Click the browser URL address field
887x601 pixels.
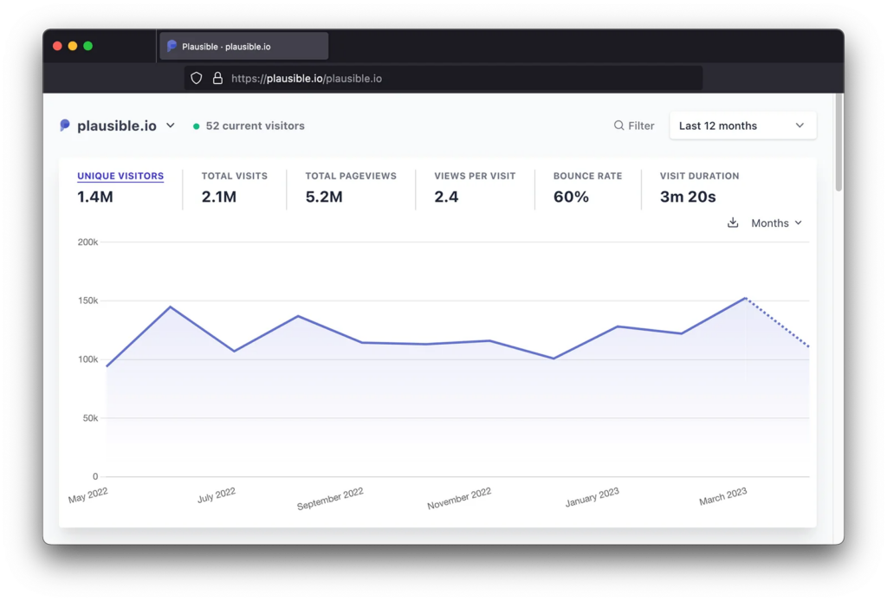(x=443, y=78)
